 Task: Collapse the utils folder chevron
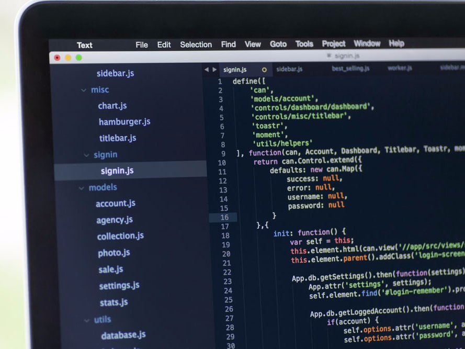point(87,320)
